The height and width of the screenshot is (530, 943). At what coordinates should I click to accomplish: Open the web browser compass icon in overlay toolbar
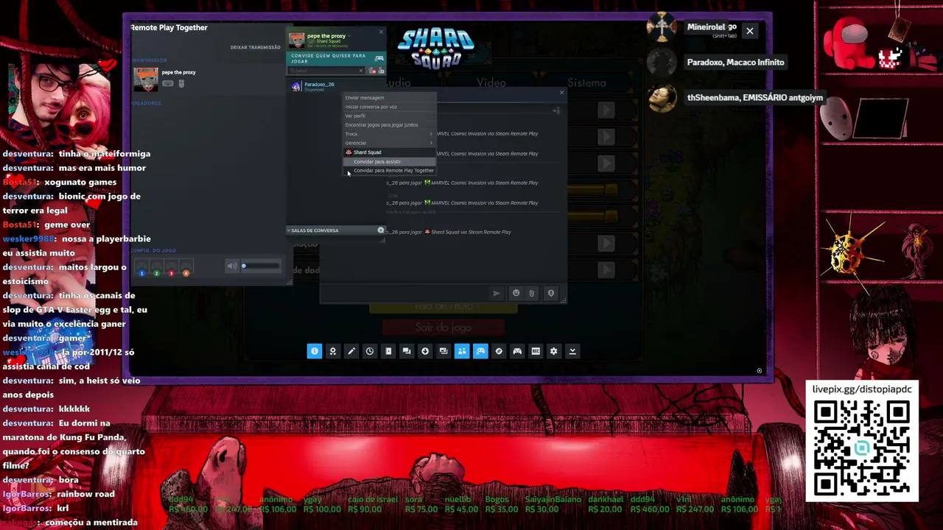pos(499,351)
